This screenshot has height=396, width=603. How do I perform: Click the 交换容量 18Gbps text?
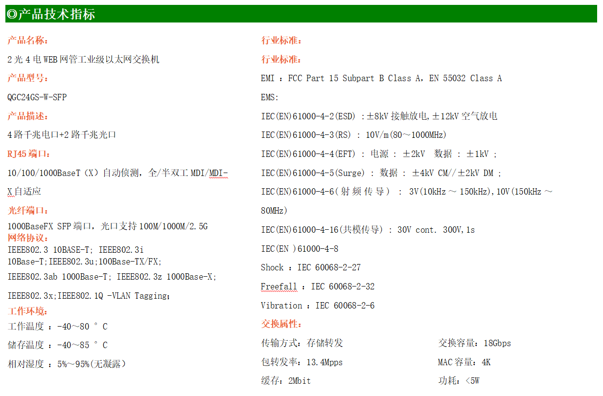pyautogui.click(x=474, y=343)
